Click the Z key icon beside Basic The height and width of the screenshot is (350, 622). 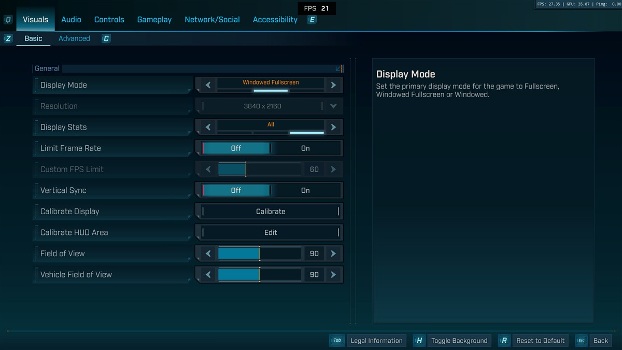(x=8, y=38)
